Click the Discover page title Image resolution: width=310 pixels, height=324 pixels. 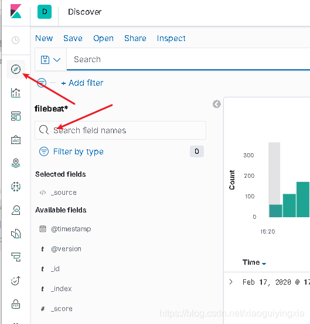[x=85, y=12]
